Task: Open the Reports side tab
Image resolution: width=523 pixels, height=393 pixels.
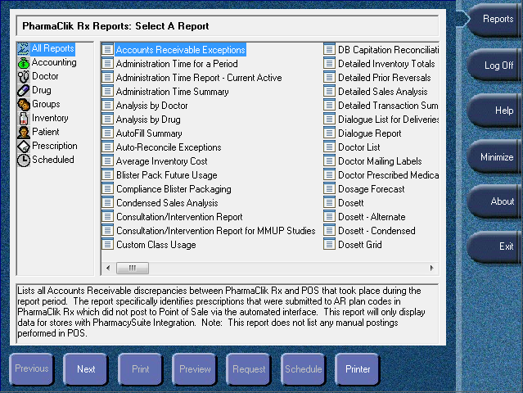Action: pos(494,19)
